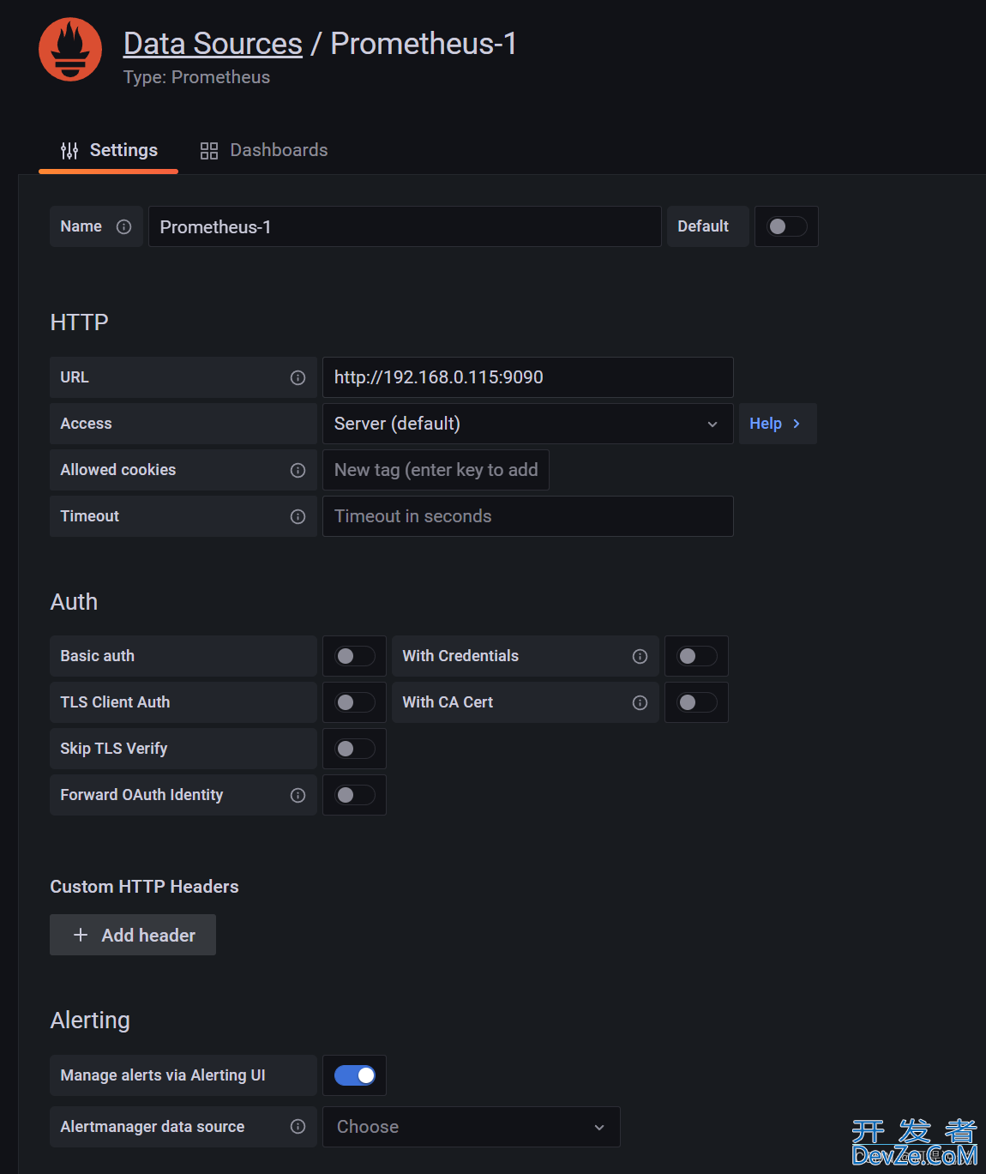Enable the Basic auth switch
The image size is (986, 1174).
coord(354,656)
